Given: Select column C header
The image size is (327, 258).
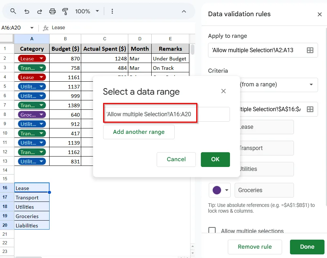Looking at the screenshot, I should pyautogui.click(x=105, y=39).
